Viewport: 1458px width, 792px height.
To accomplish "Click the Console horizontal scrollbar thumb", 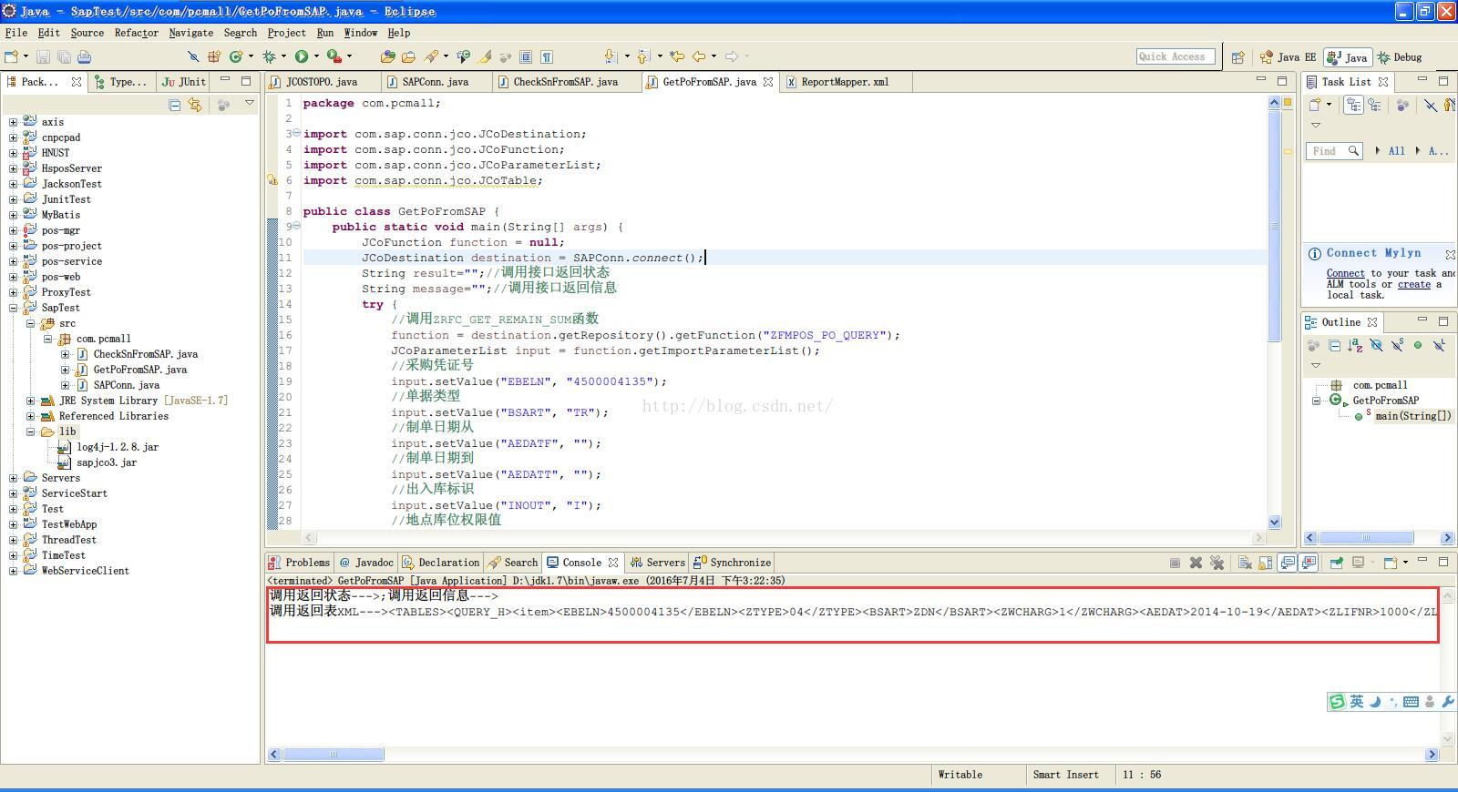I will pyautogui.click(x=334, y=755).
